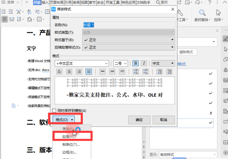Click increase paragraph spacing icon in dialog

(136, 72)
